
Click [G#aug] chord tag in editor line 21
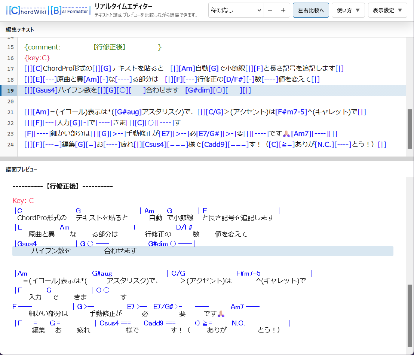coord(128,112)
